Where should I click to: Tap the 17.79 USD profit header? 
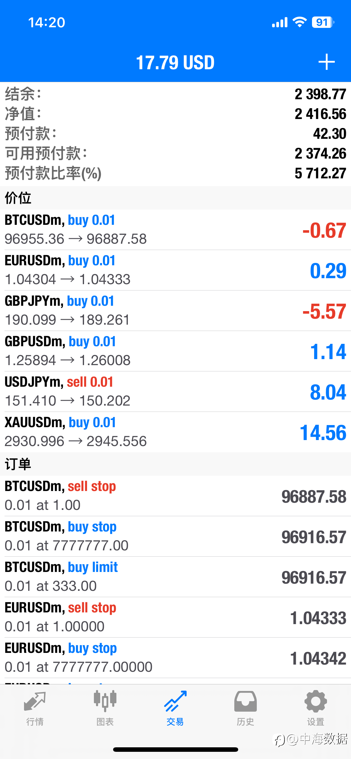[175, 63]
